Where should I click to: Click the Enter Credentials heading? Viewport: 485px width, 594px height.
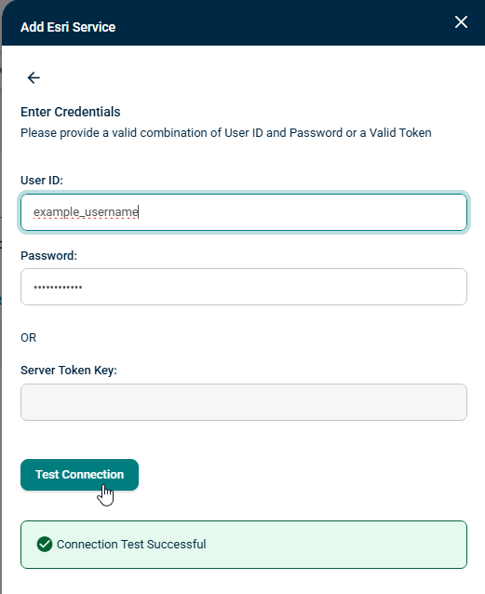[x=71, y=112]
